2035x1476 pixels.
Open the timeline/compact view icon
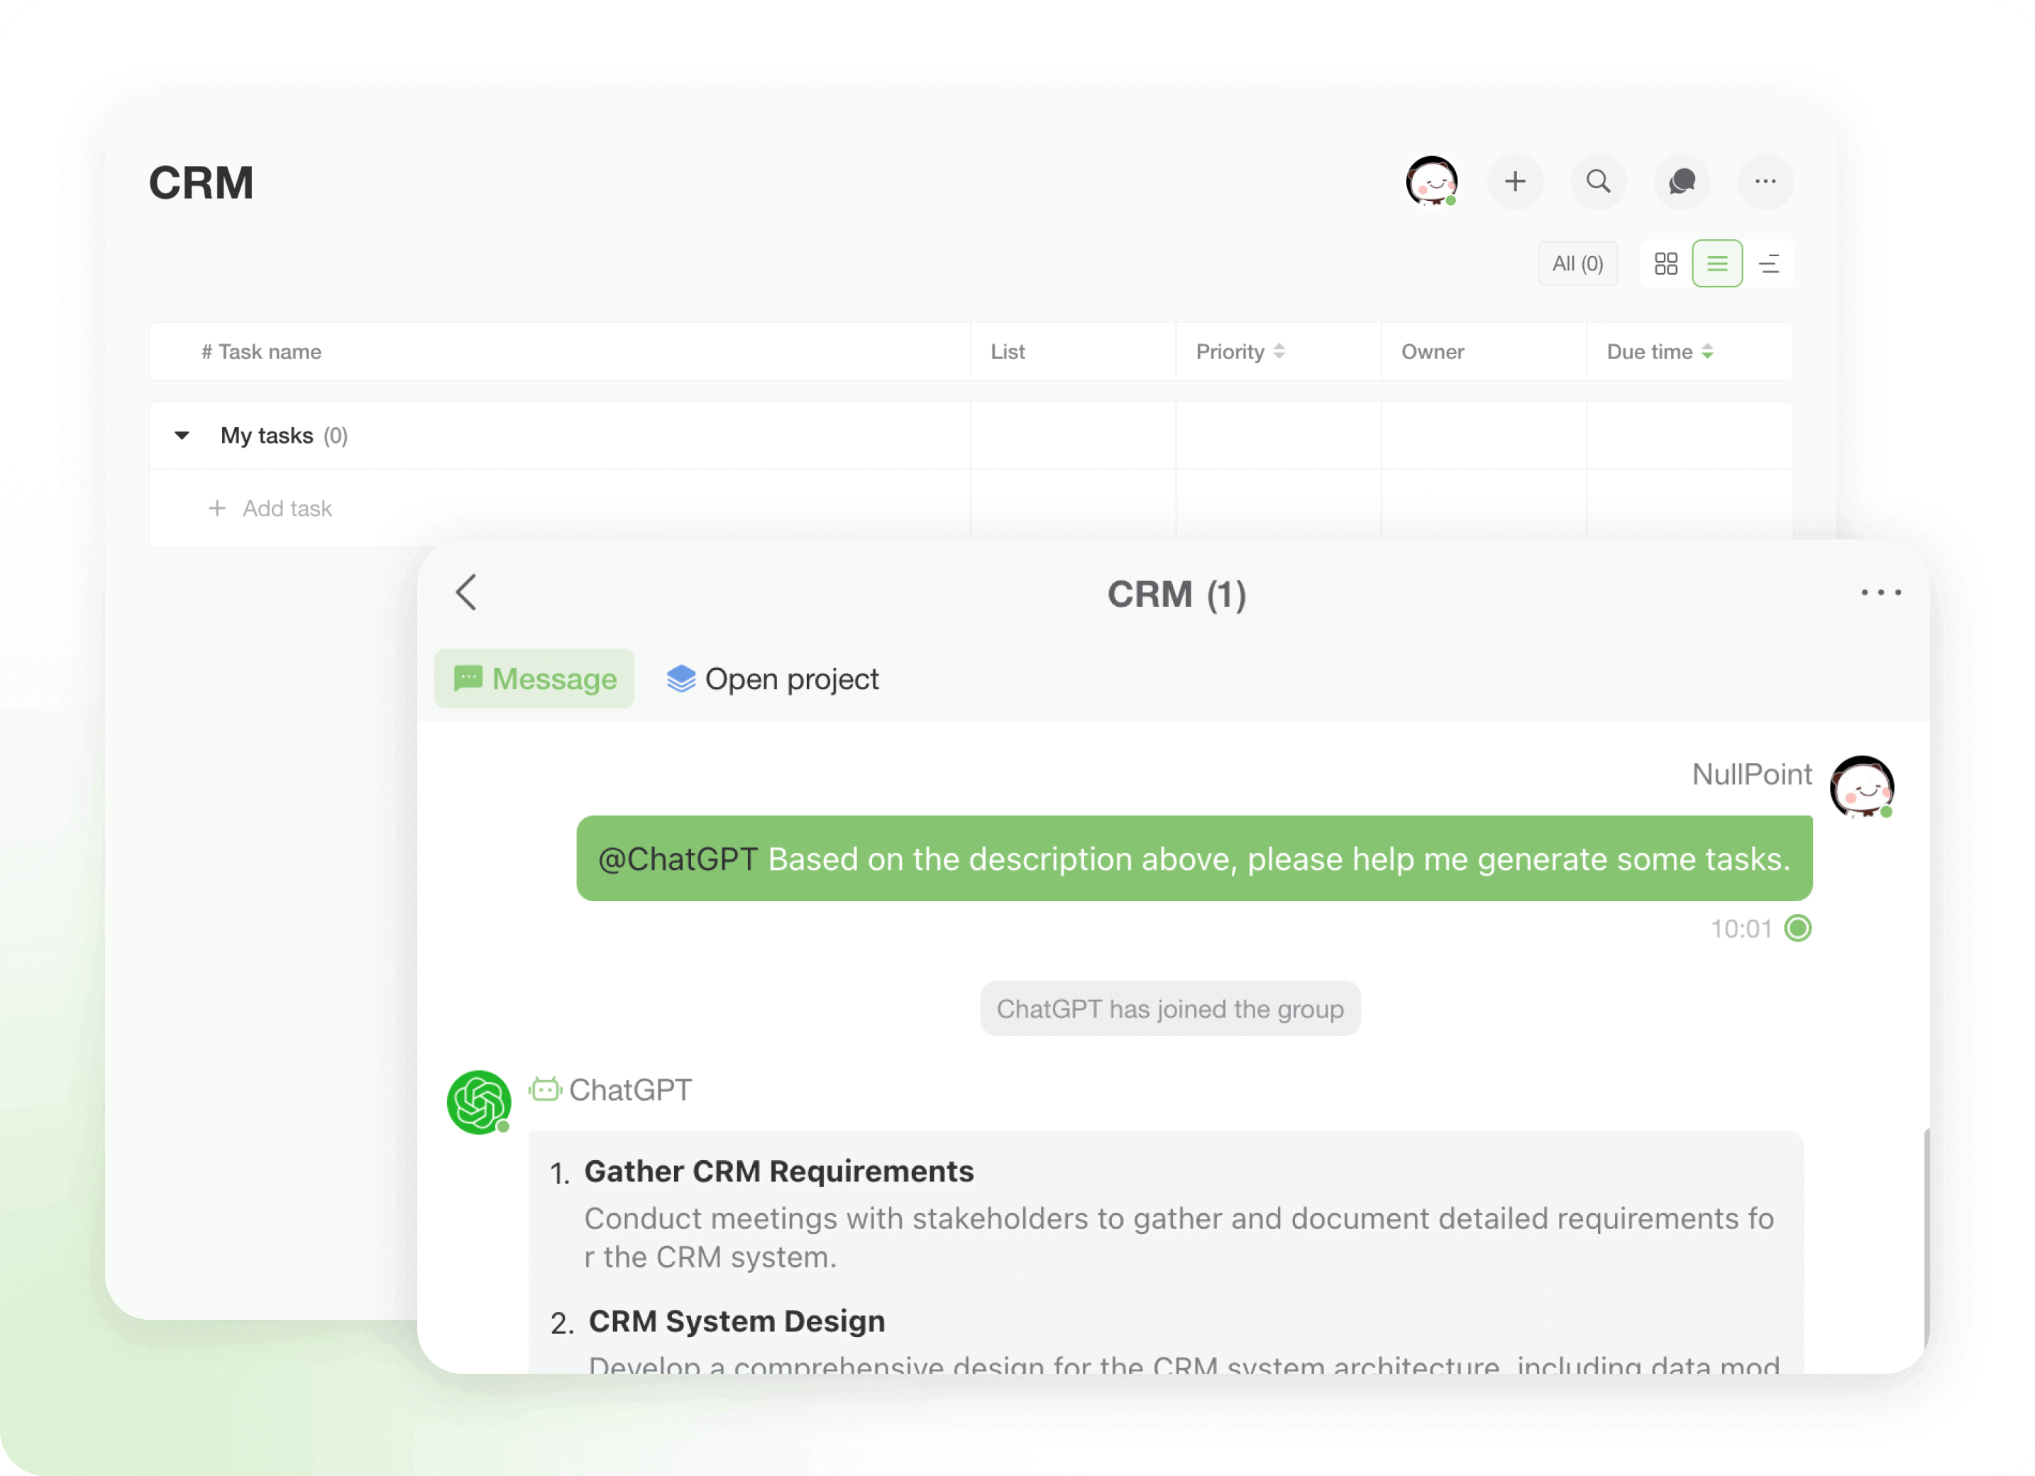click(1770, 263)
